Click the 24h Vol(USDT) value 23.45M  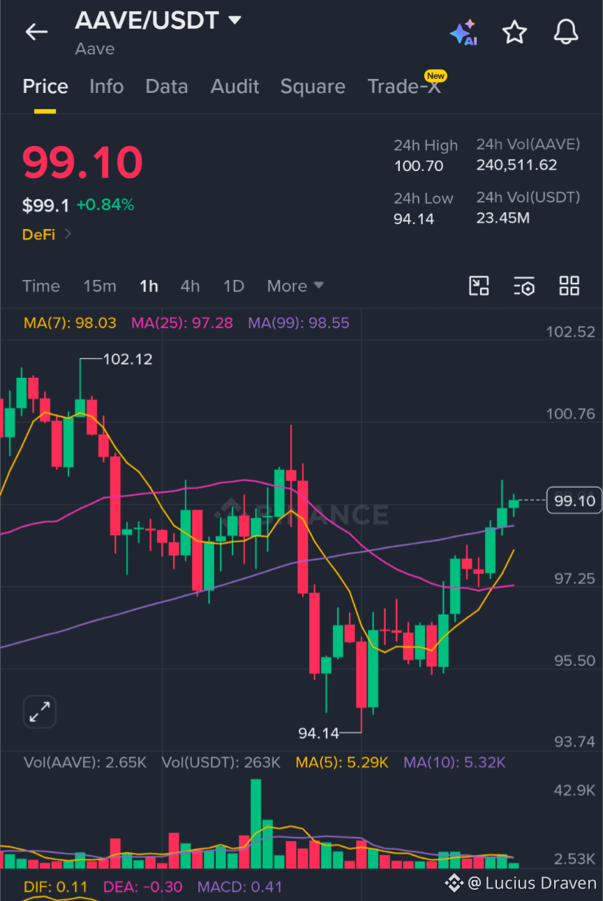[x=503, y=218]
